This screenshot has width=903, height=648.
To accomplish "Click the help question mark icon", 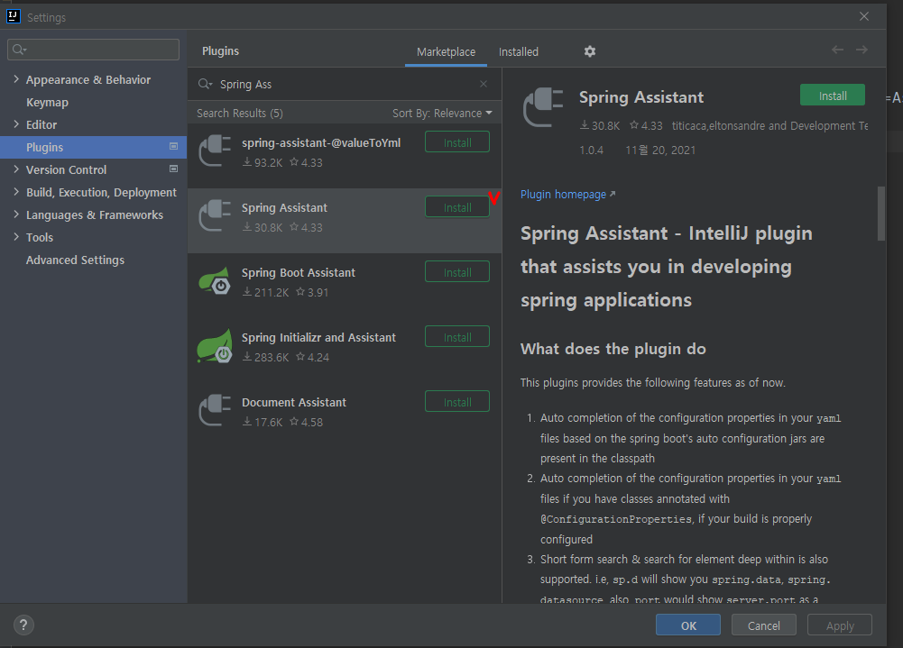I will click(x=23, y=625).
